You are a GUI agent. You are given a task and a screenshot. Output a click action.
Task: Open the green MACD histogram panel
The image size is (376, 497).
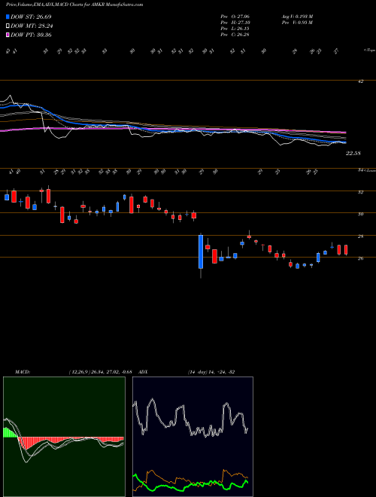click(x=64, y=437)
